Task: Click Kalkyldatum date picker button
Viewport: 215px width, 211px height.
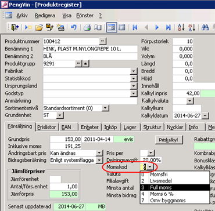Action: 205,116
